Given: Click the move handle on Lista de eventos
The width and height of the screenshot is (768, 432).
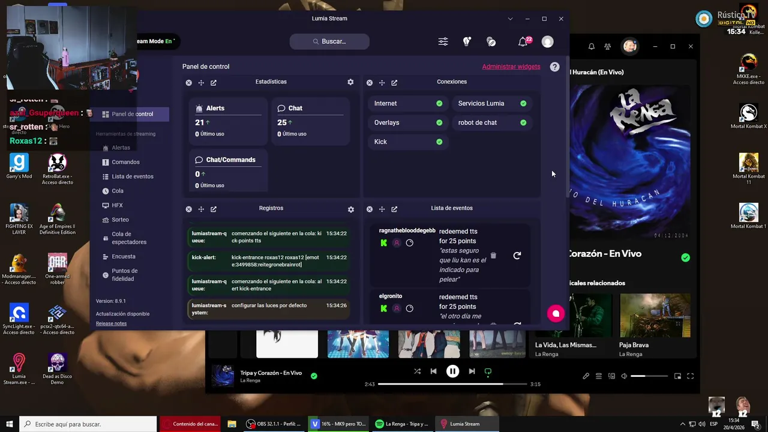Looking at the screenshot, I should coord(382,209).
